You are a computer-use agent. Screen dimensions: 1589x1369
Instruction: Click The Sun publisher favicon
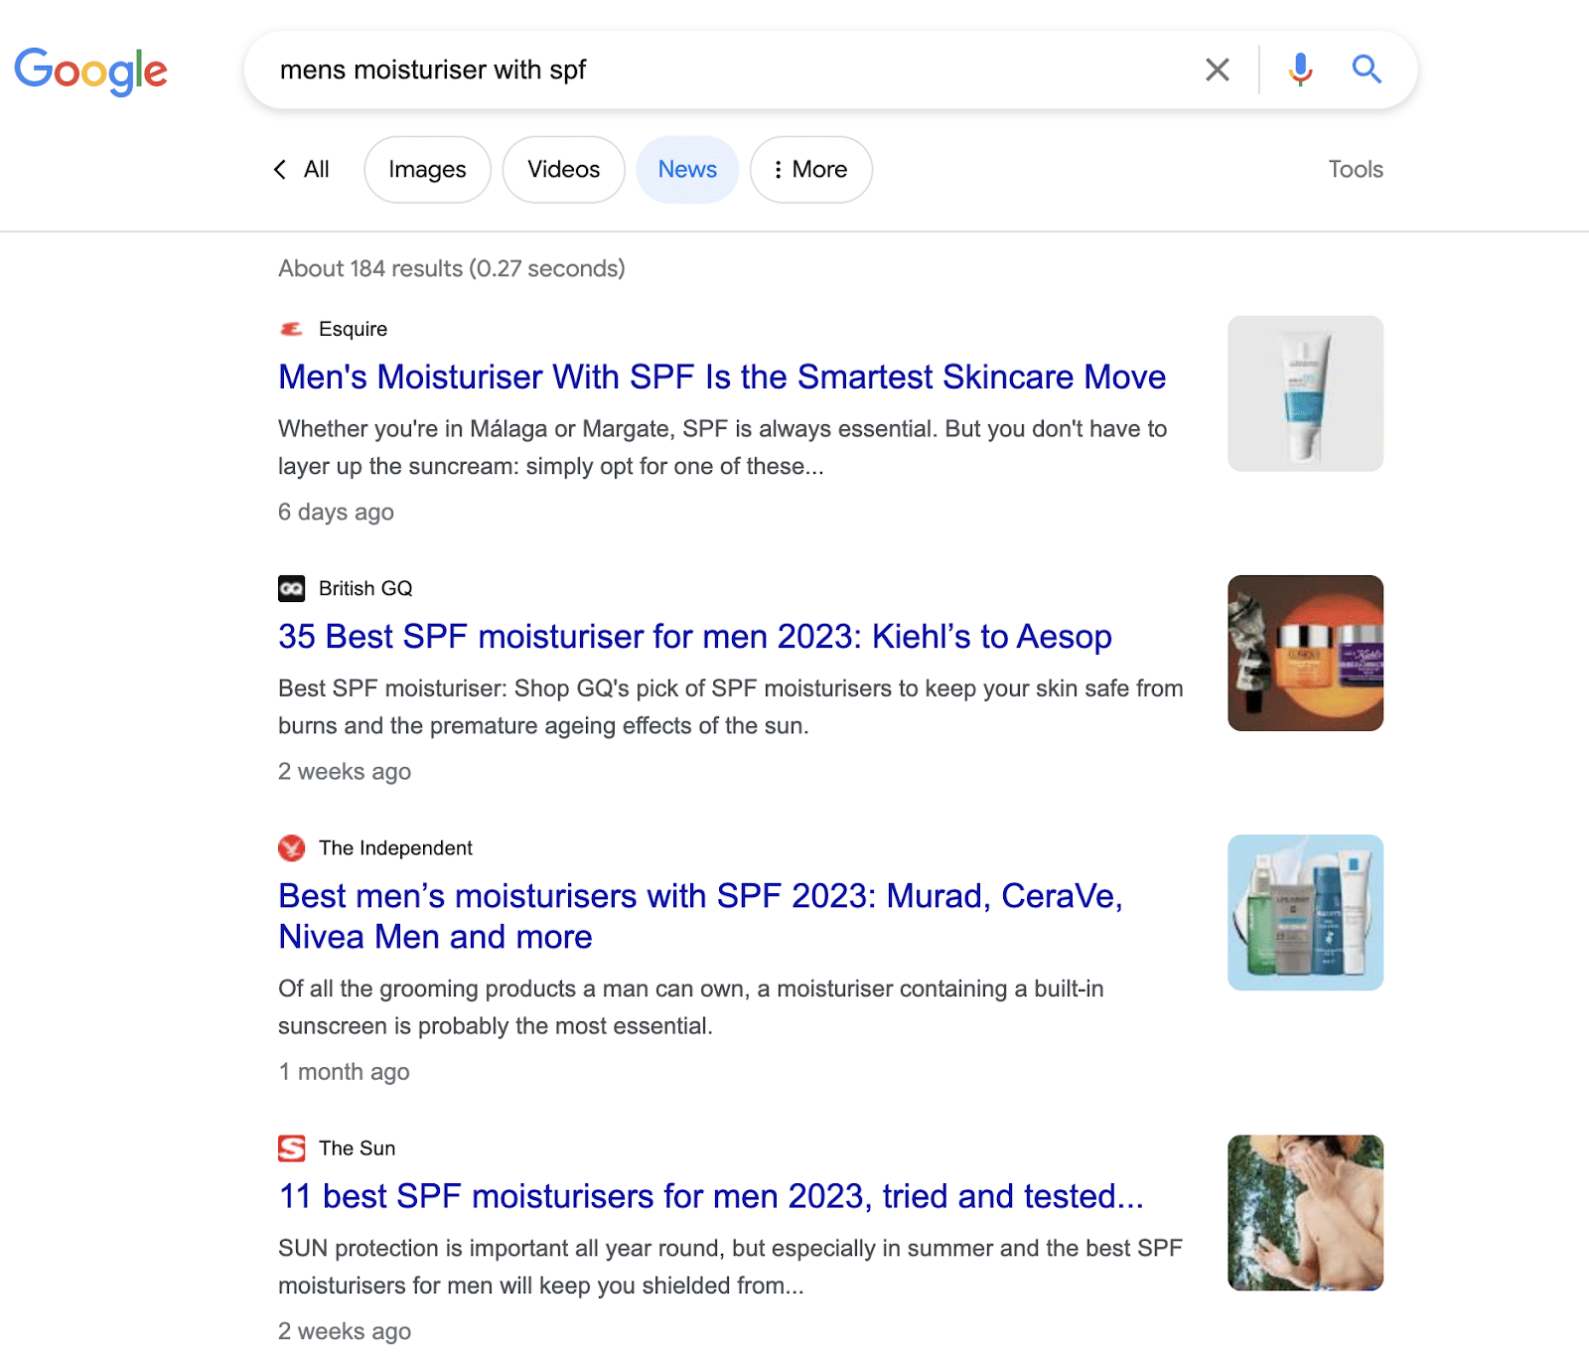291,1148
